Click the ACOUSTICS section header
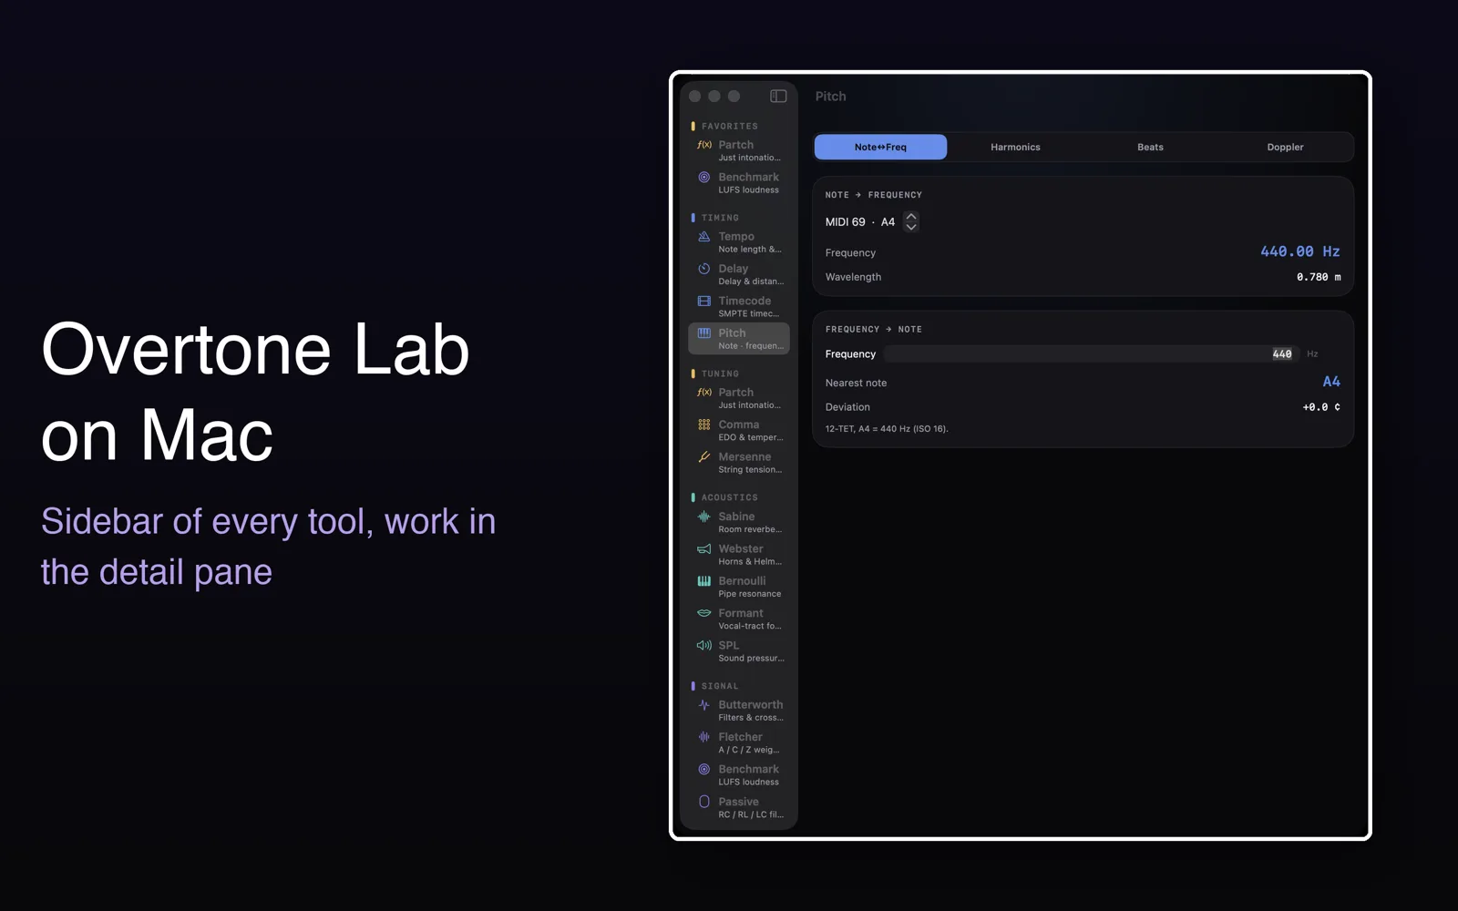Image resolution: width=1458 pixels, height=911 pixels. coord(730,497)
